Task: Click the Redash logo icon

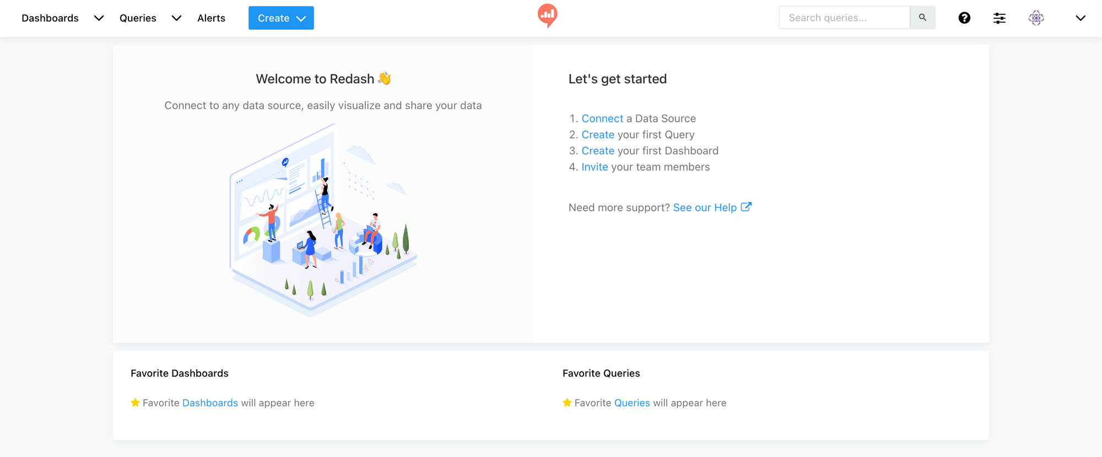Action: tap(547, 17)
